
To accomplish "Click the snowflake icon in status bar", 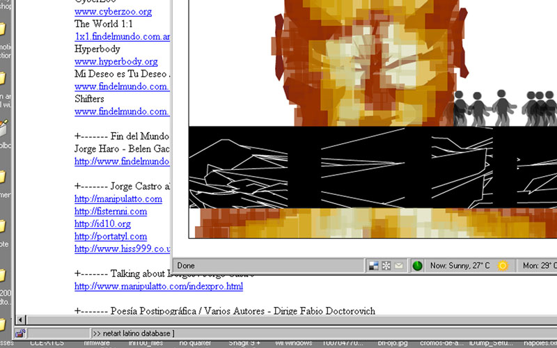I will coord(386,266).
